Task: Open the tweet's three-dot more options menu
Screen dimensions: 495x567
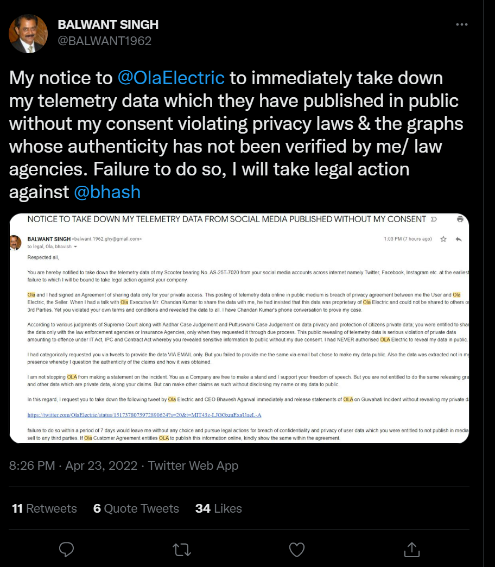Action: pos(461,25)
